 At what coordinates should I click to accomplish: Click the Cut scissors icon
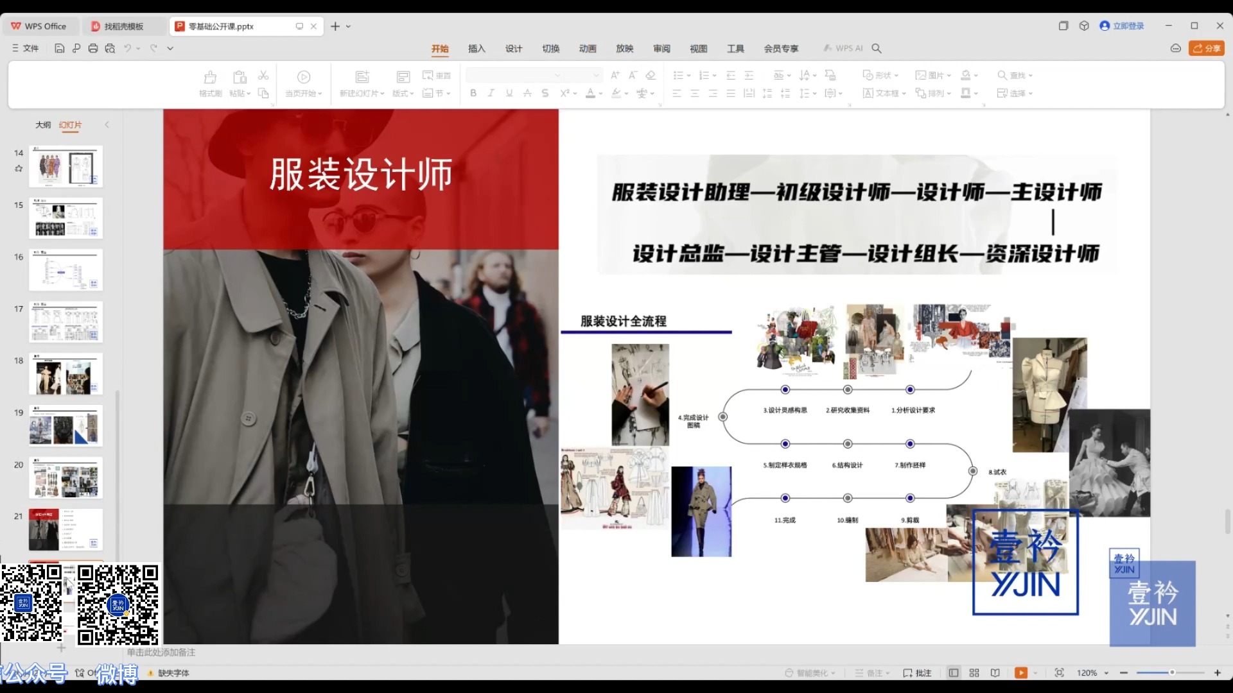[263, 76]
